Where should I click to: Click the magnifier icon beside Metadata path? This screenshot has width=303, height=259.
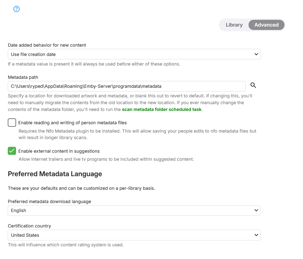[253, 86]
